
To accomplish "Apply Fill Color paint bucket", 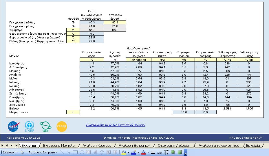I will pyautogui.click(x=124, y=152).
